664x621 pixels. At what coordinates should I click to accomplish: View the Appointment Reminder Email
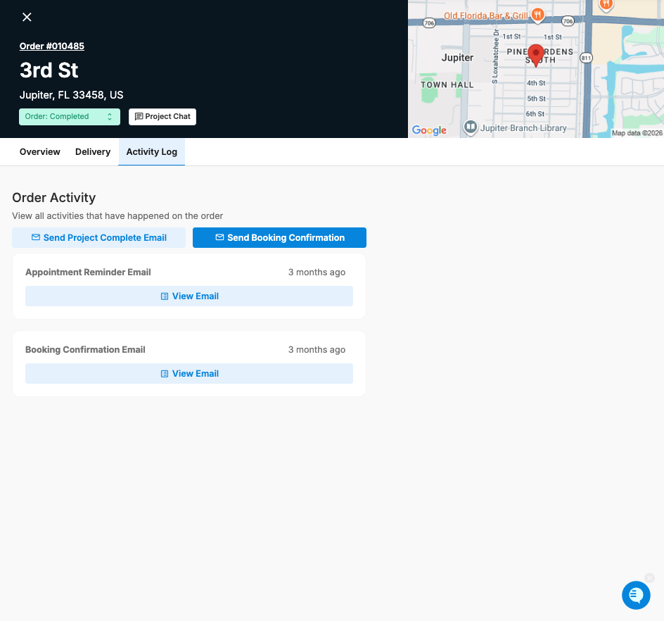(189, 296)
